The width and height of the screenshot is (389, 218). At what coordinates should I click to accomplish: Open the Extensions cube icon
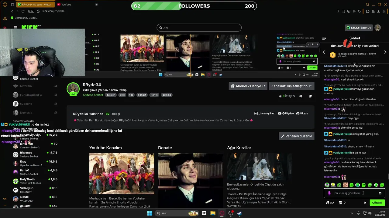coord(367,11)
